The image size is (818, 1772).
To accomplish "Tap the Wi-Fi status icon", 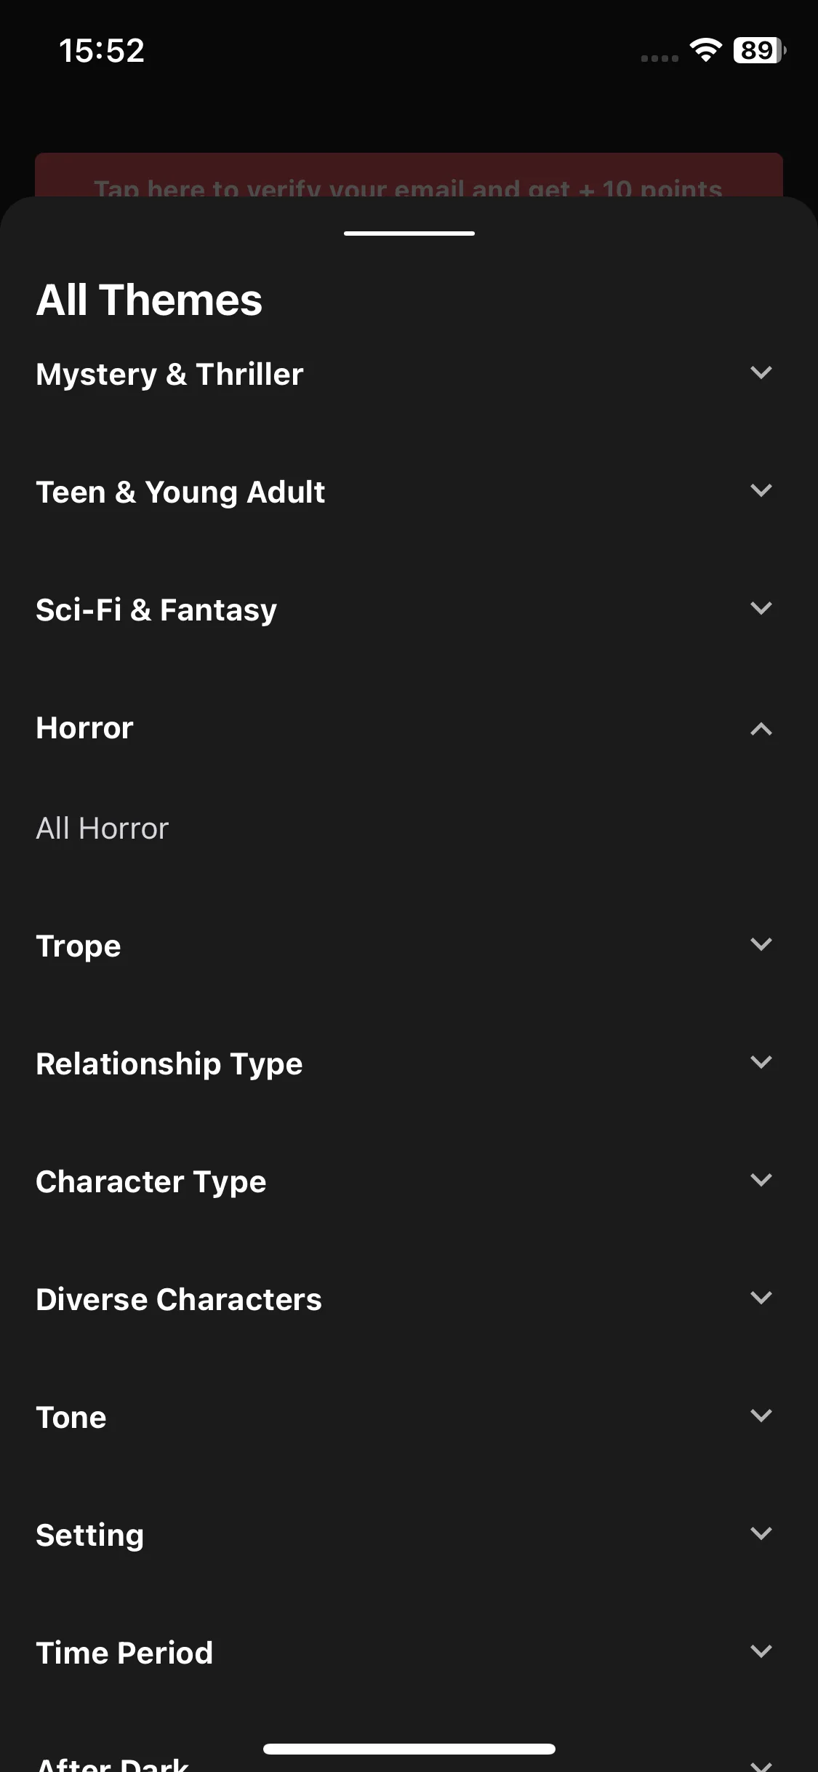I will [x=705, y=50].
